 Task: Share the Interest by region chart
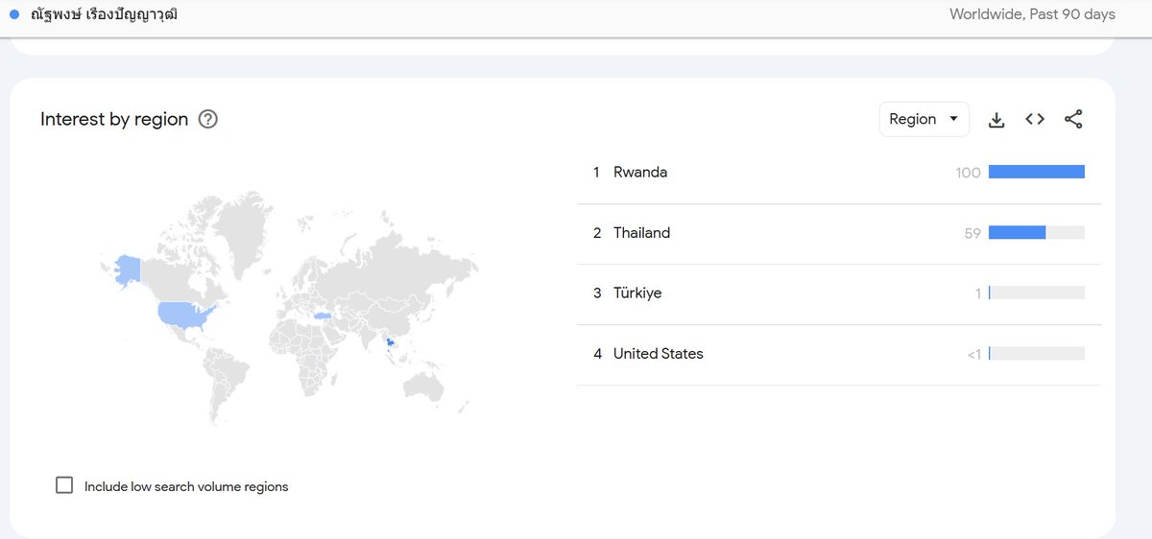[1073, 119]
